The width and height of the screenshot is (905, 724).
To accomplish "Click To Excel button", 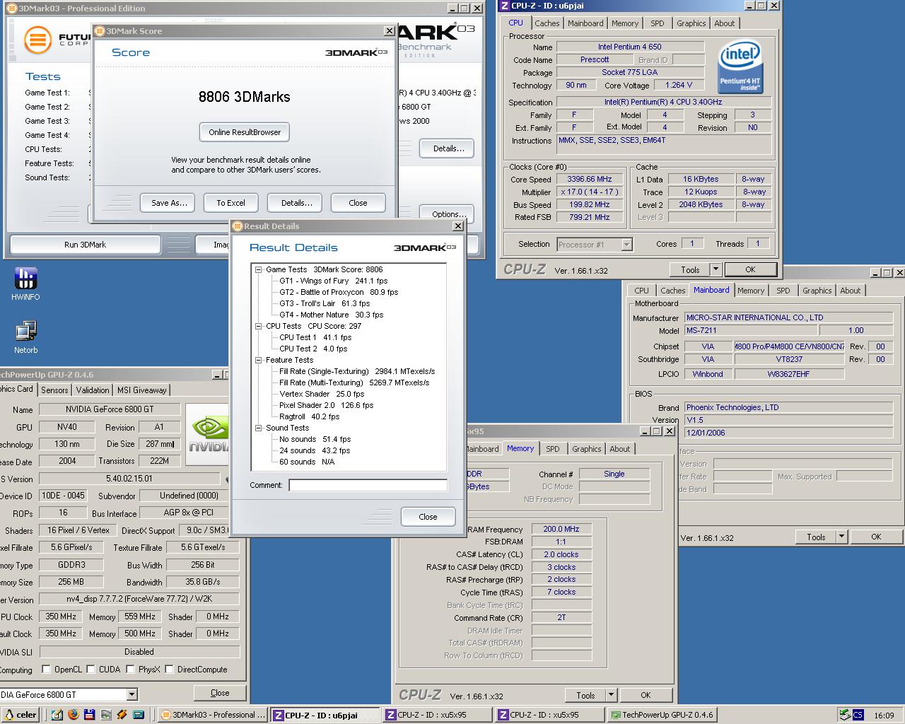I will (230, 203).
